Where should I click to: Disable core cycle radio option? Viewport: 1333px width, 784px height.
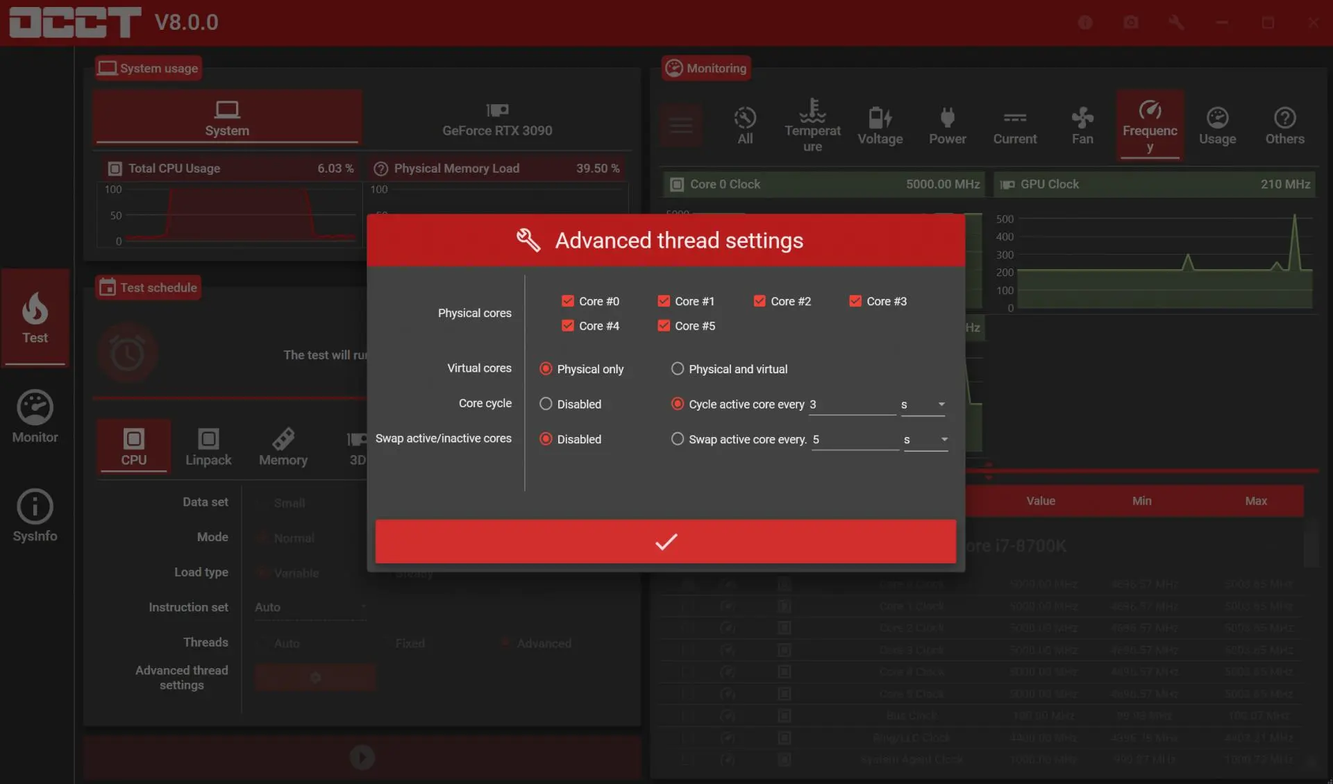pos(546,404)
